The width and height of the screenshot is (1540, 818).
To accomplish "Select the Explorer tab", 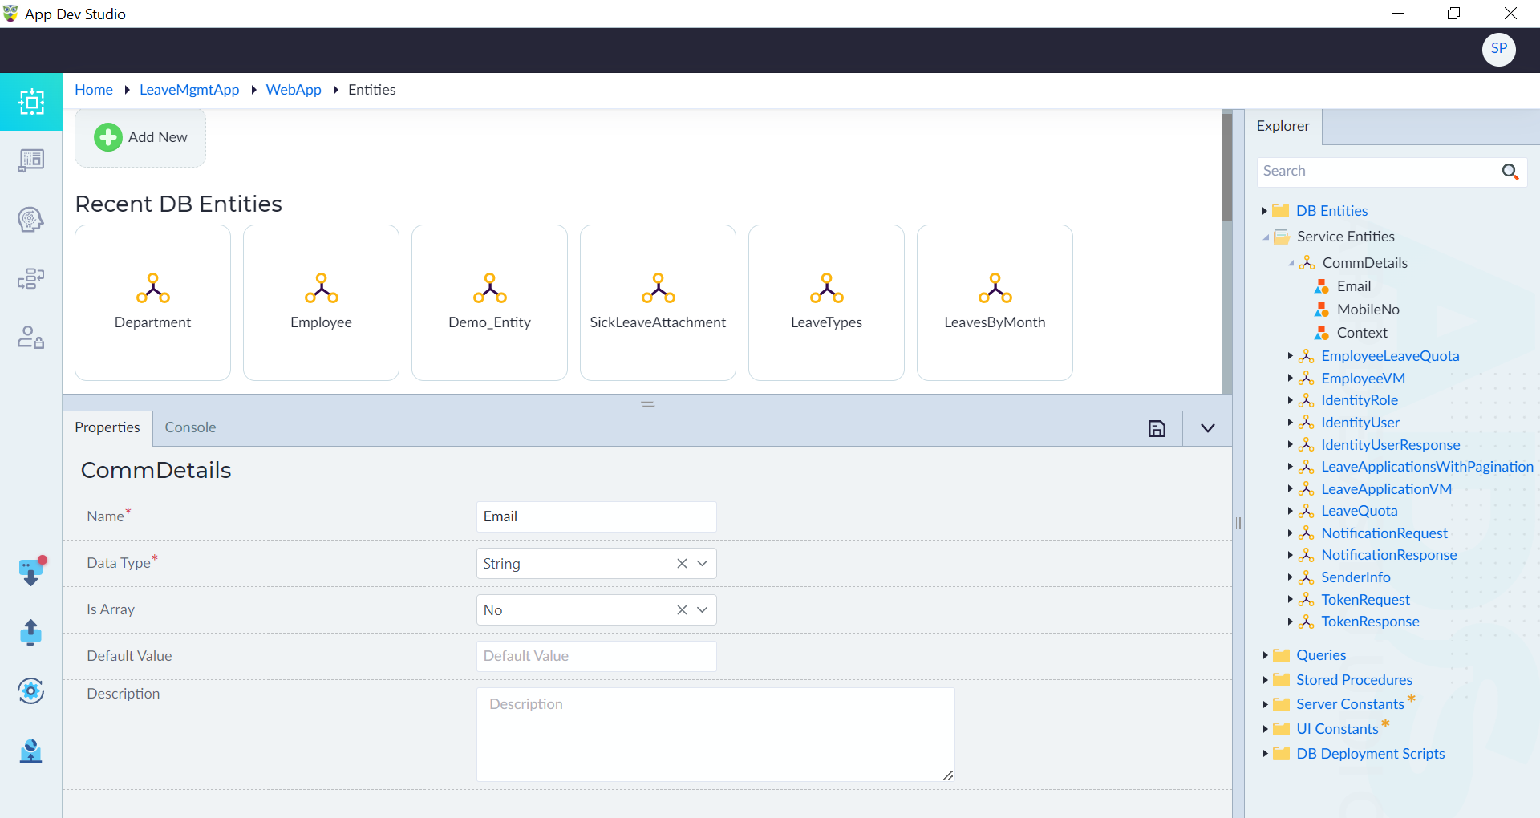I will coord(1283,127).
